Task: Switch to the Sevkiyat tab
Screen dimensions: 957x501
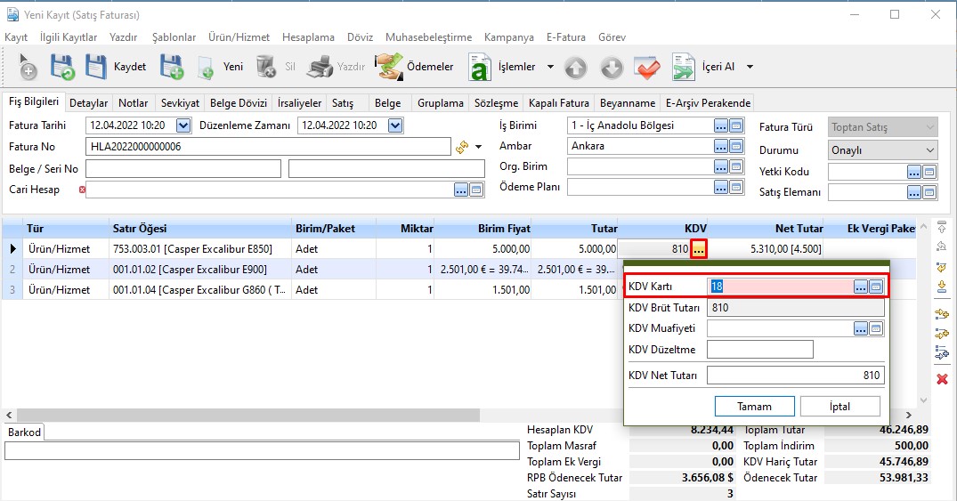Action: [x=180, y=102]
